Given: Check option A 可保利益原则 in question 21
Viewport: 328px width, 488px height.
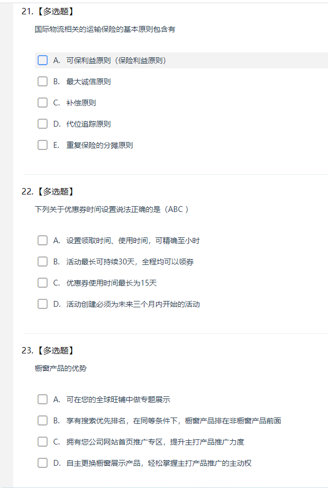Looking at the screenshot, I should coord(42,60).
